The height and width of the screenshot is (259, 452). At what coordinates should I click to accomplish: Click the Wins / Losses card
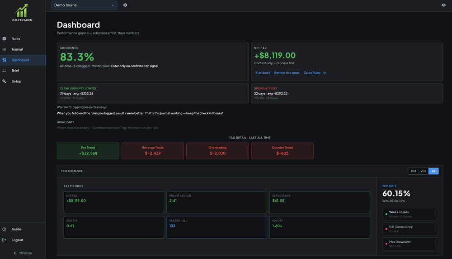[410, 214]
